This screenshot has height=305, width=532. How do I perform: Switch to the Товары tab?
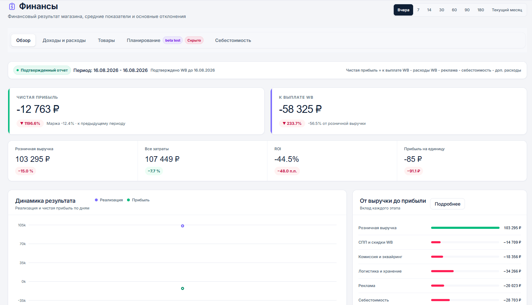pyautogui.click(x=107, y=41)
